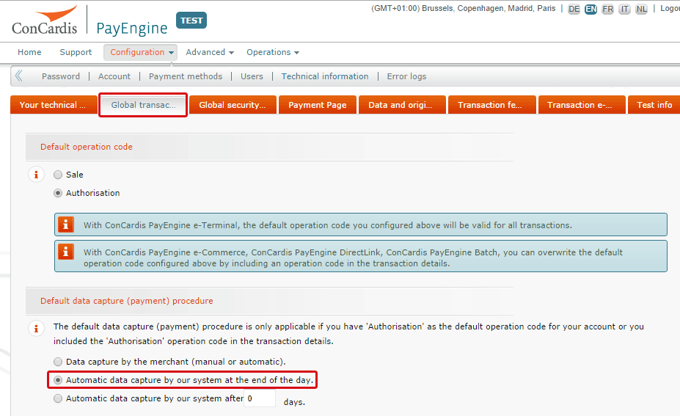680x416 pixels.
Task: Collapse submenu with the double chevron icon
Action: click(19, 76)
